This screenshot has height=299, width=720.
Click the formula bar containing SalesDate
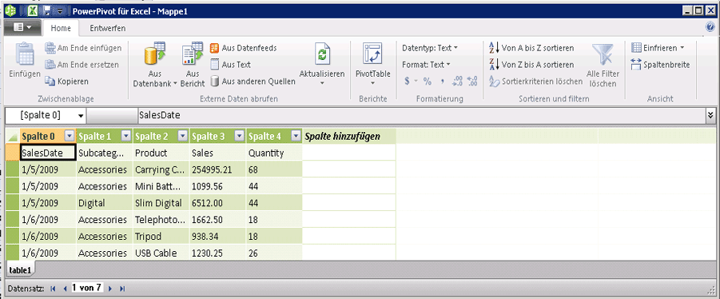click(x=420, y=116)
